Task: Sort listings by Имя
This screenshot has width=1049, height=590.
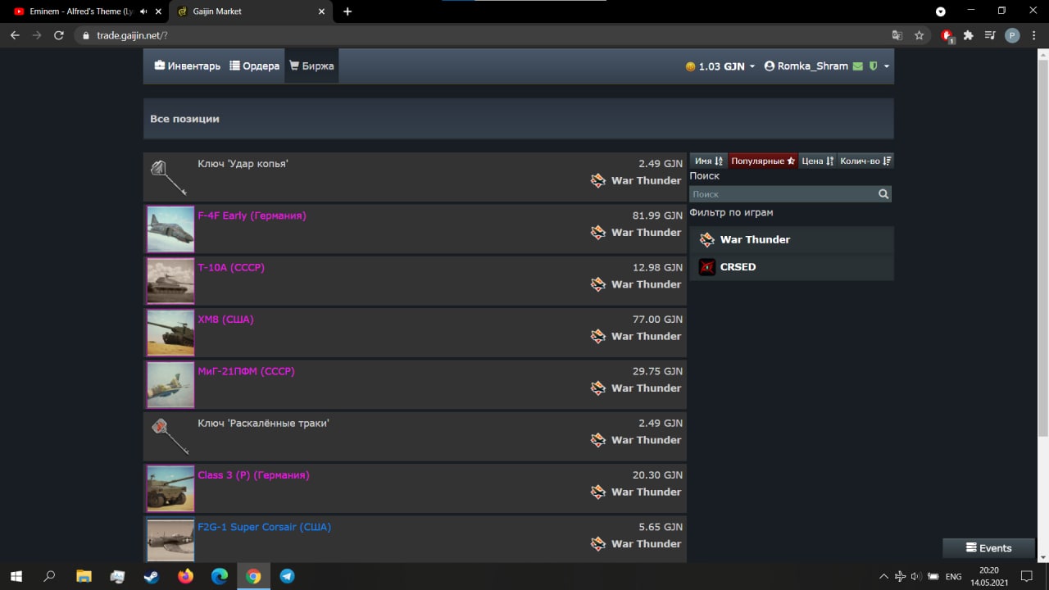Action: 709,161
